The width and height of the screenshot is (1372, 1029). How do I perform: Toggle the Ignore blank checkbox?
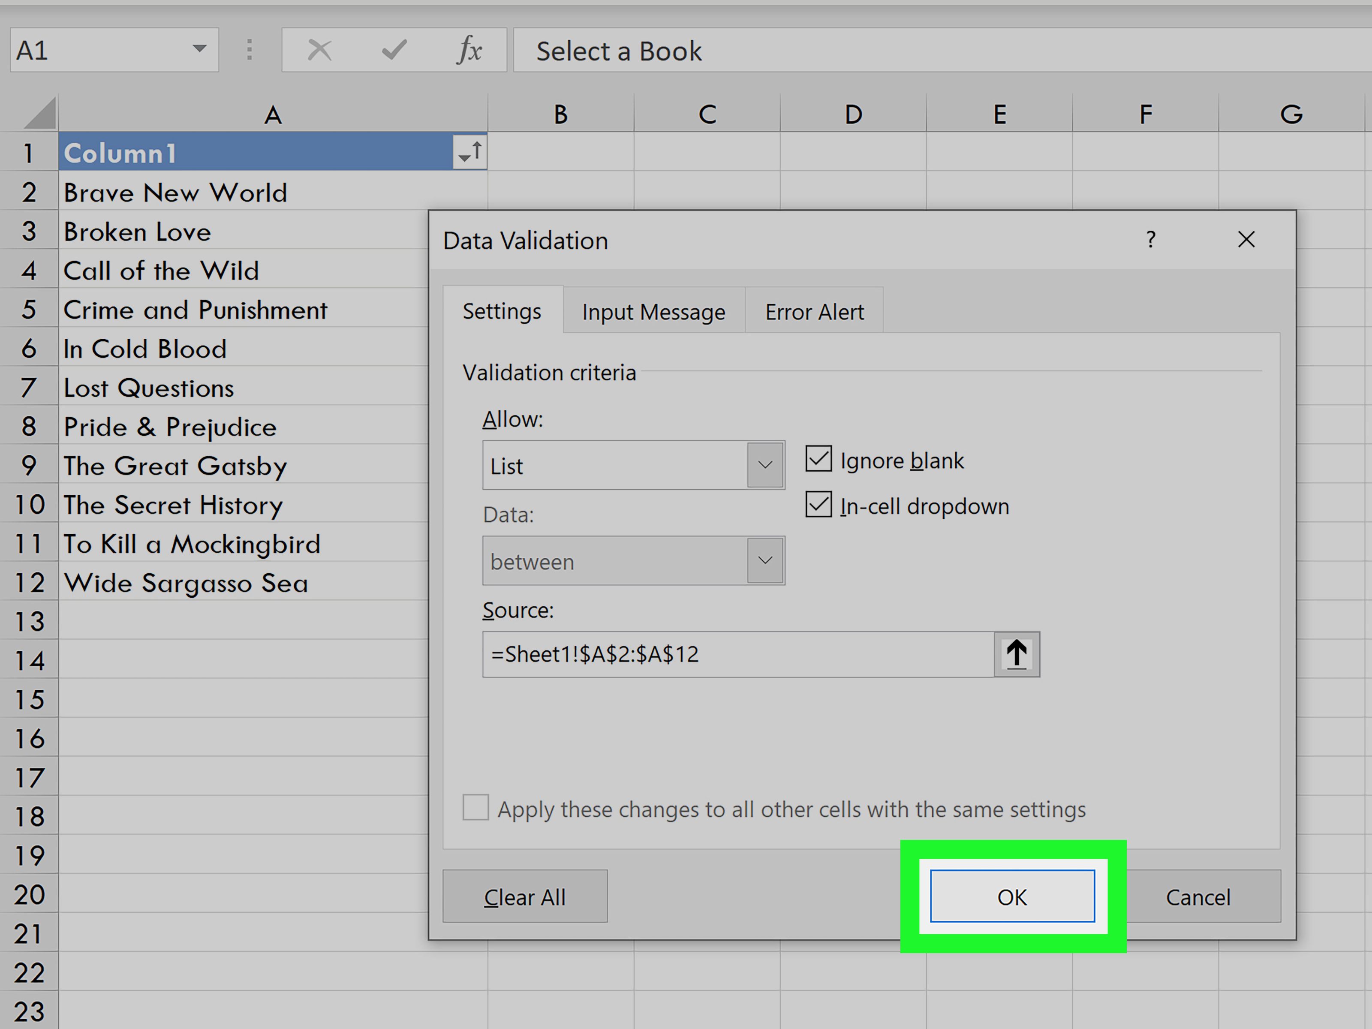tap(818, 460)
